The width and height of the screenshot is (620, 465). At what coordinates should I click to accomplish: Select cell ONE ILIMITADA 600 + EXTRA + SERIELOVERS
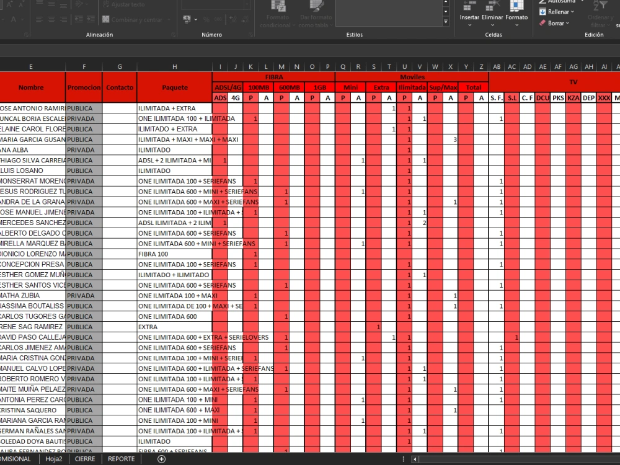tap(174, 337)
